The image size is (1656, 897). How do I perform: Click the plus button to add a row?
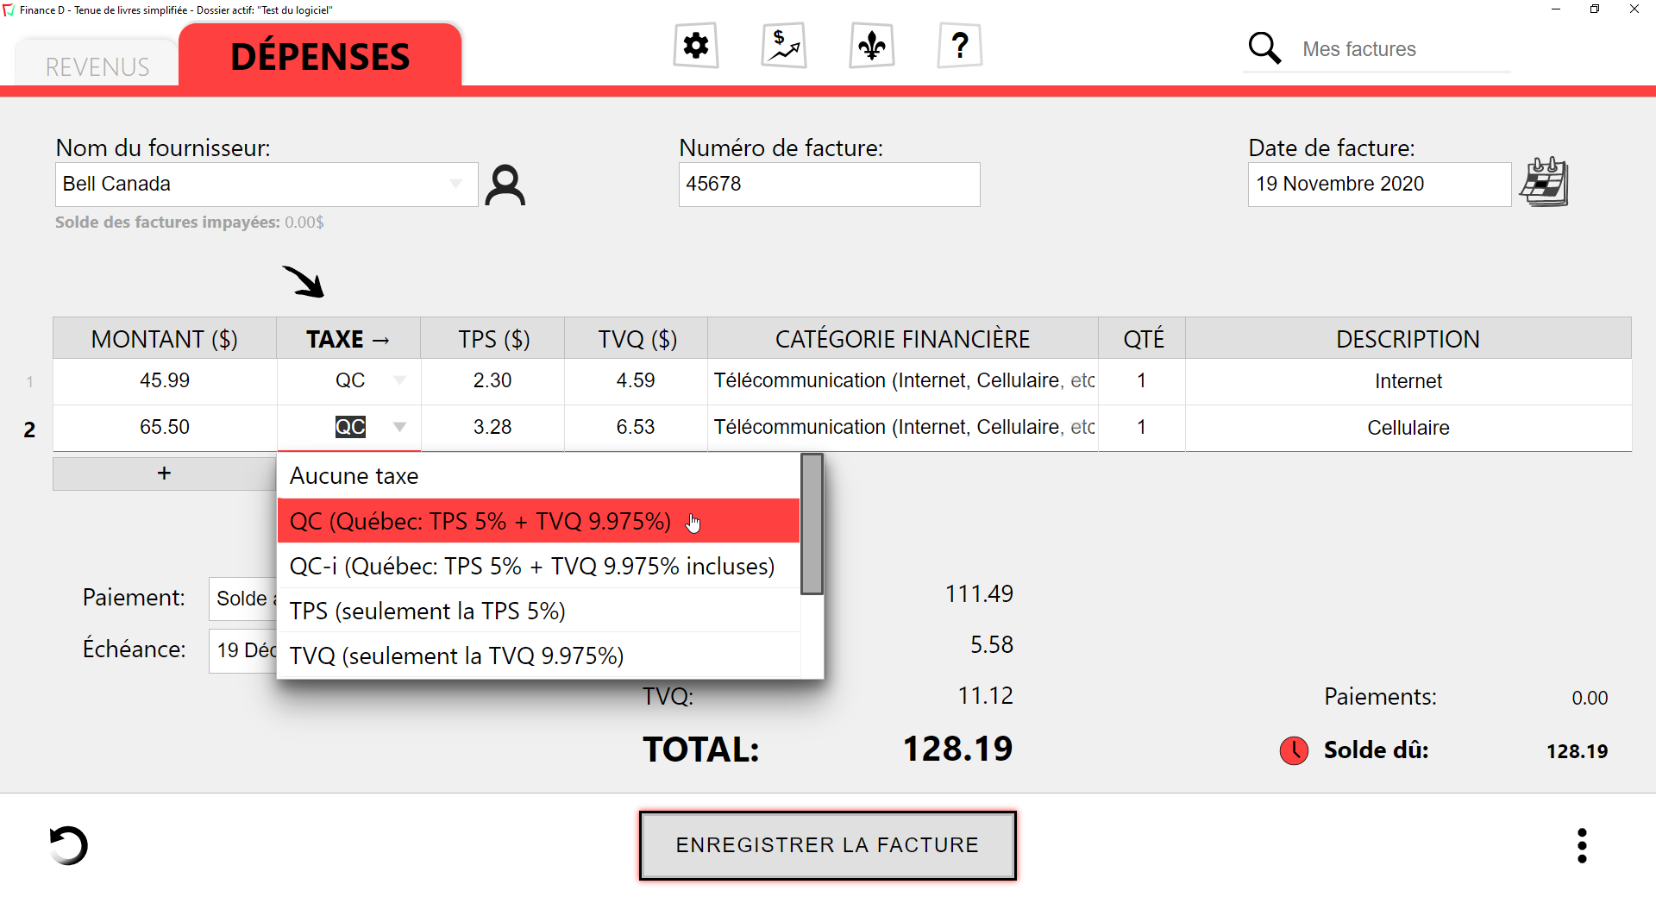[164, 473]
